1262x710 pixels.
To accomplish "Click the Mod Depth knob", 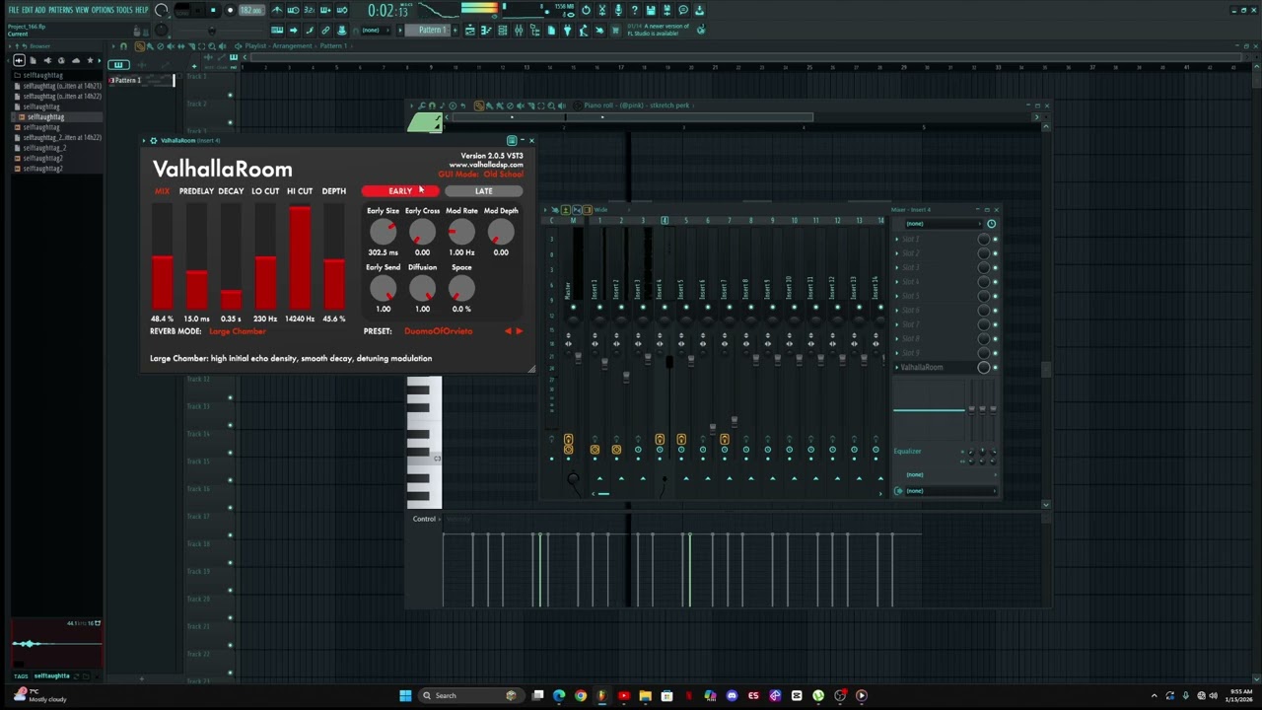I will [501, 233].
